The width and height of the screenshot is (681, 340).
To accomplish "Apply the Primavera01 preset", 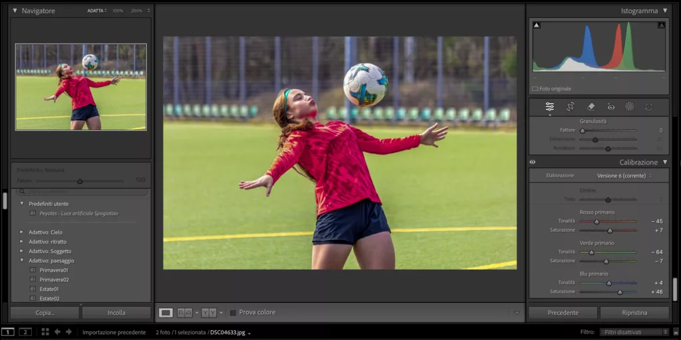I will pyautogui.click(x=53, y=270).
